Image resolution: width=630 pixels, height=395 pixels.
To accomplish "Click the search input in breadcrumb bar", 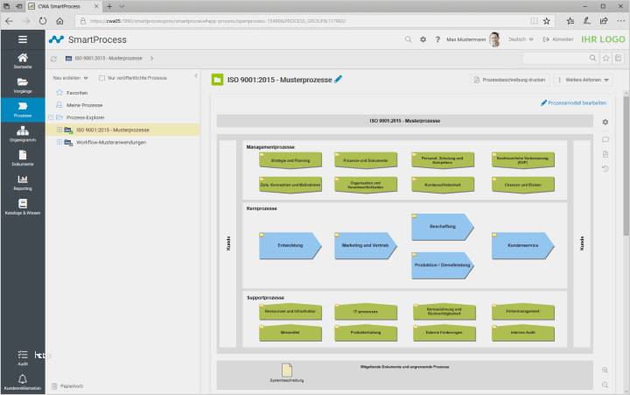I will click(x=556, y=59).
